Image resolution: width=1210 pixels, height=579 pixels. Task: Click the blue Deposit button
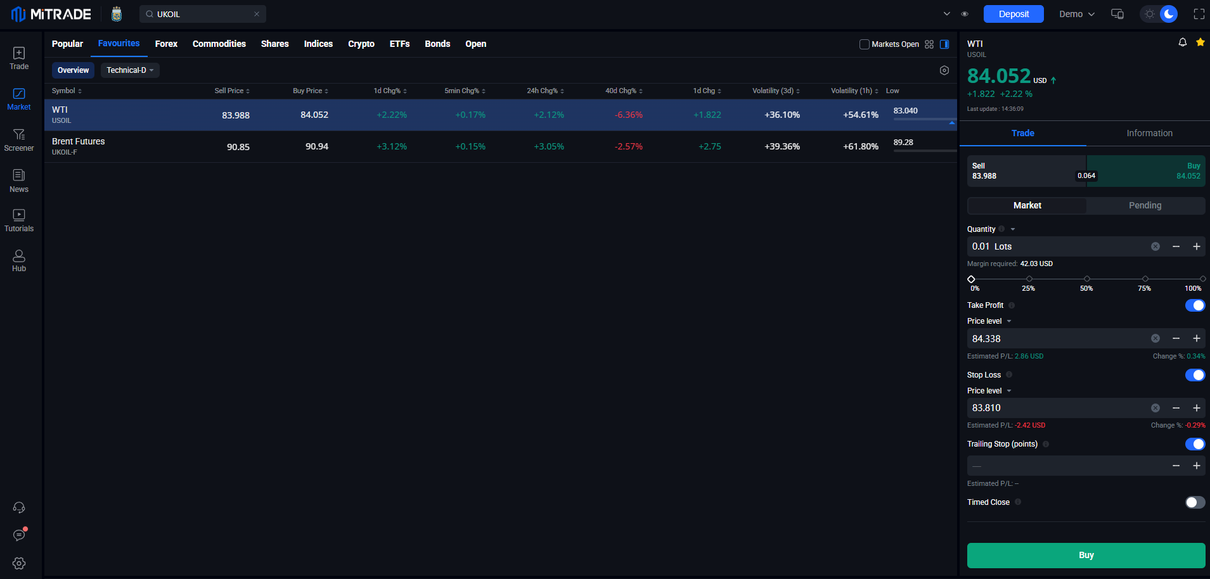[1014, 14]
